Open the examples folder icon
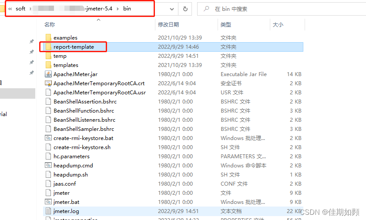Screen dimensions: 366x220 (48, 37)
